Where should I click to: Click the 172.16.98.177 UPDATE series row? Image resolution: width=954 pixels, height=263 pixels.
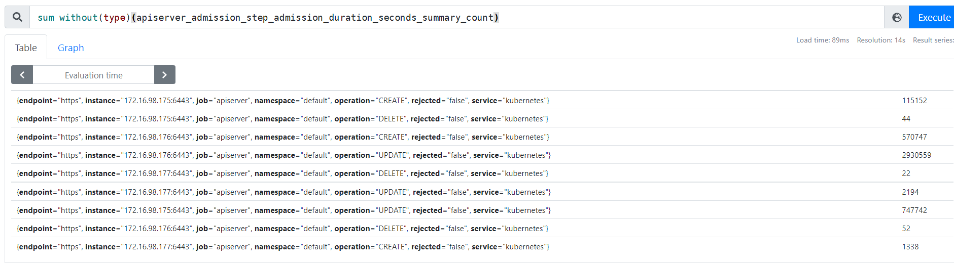coord(284,192)
